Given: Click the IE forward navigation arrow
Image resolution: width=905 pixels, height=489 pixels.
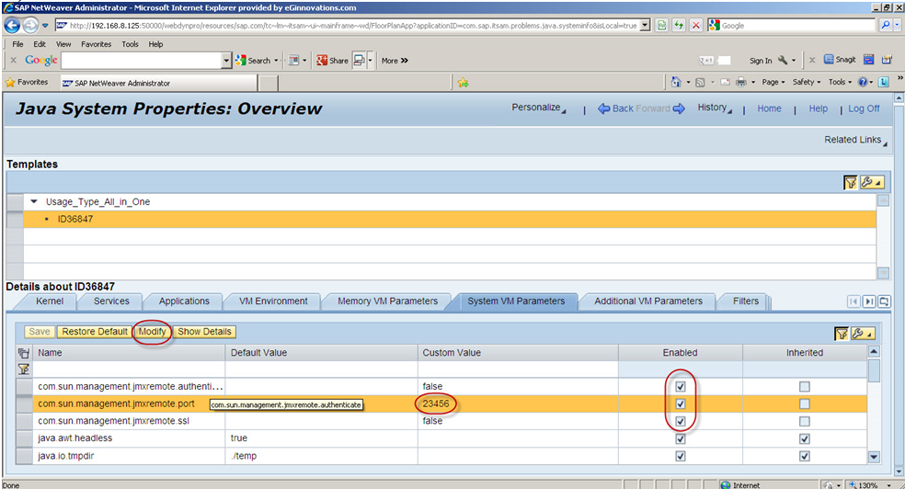Looking at the screenshot, I should (x=30, y=26).
